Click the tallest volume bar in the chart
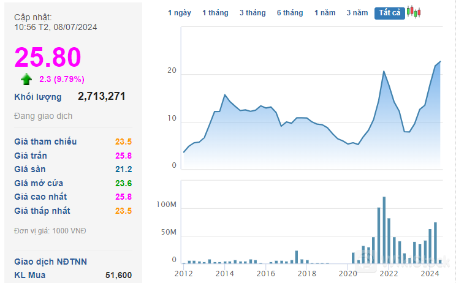Image resolution: width=456 pixels, height=283 pixels. coord(384,230)
